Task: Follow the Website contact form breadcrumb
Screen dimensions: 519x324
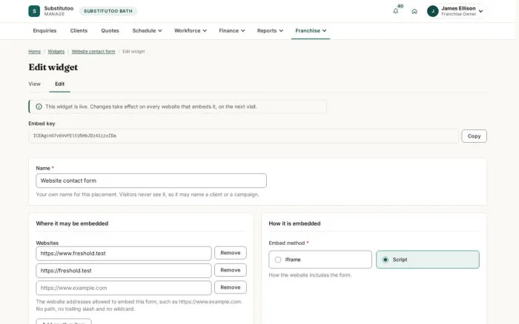Action: click(93, 52)
